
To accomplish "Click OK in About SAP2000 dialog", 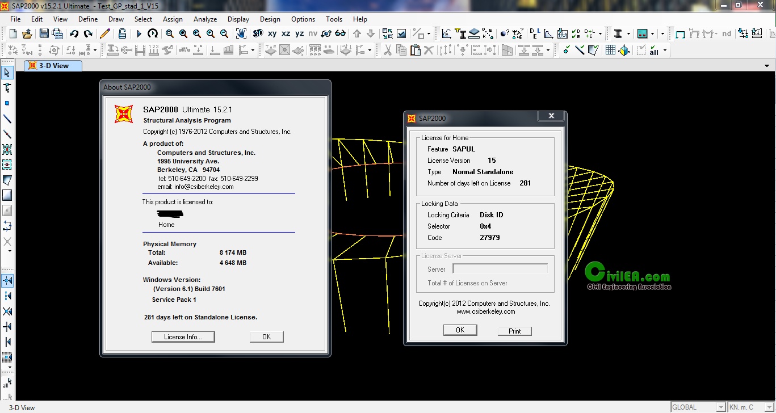I will point(266,337).
